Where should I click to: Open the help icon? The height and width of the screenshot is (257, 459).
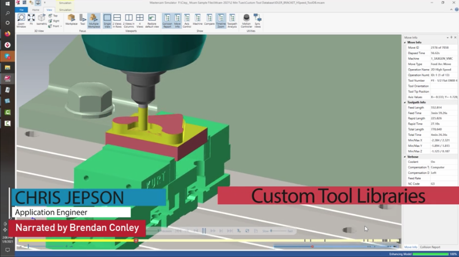(456, 10)
